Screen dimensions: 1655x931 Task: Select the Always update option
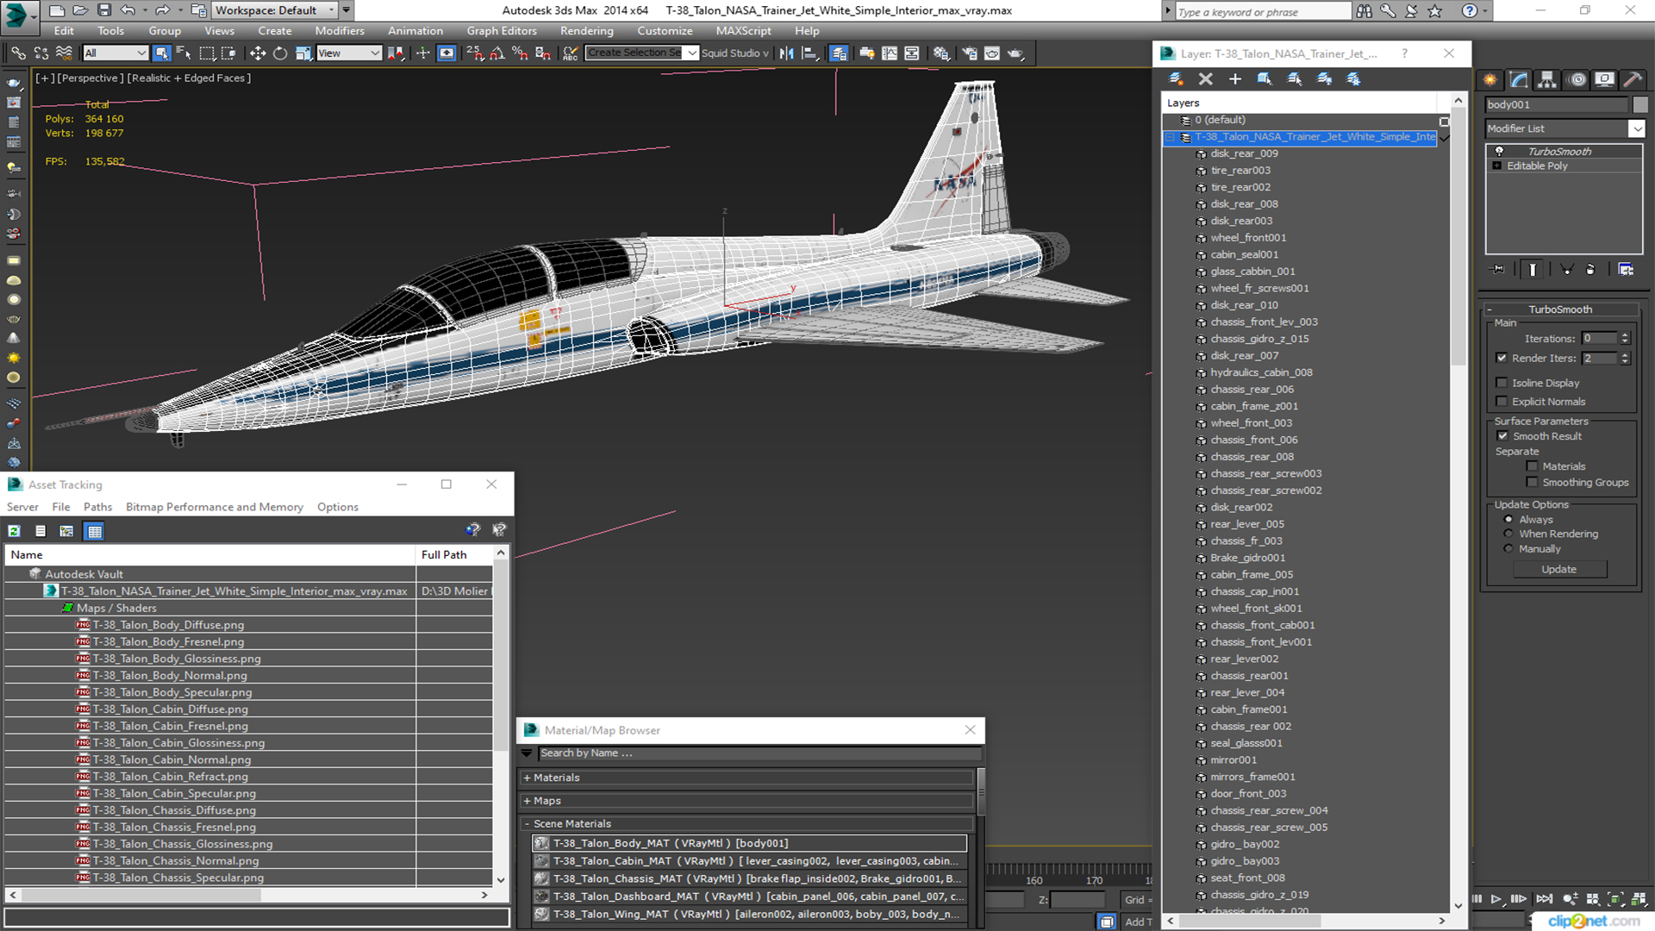(1508, 520)
